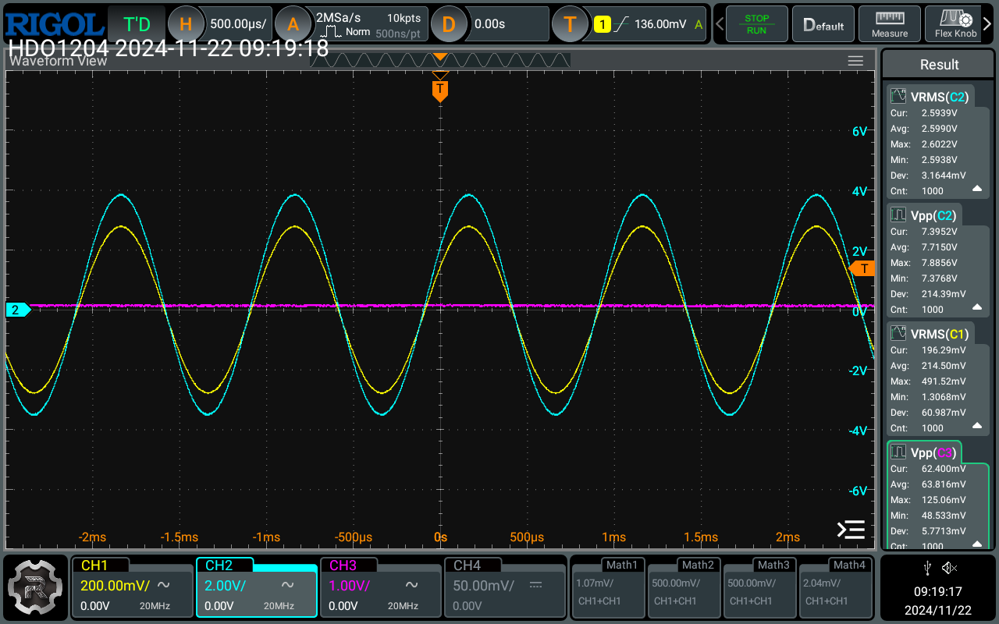Toggle CH1 AC coupling symbol
The image size is (999, 624).
pyautogui.click(x=164, y=585)
